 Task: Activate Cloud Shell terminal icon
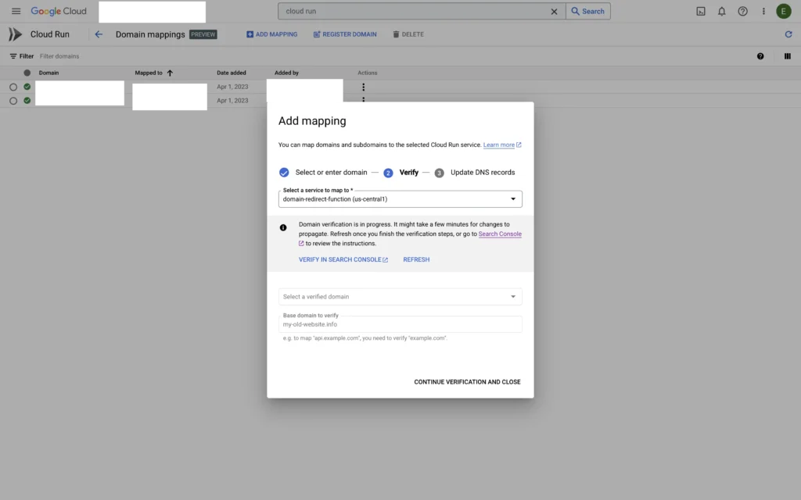(701, 11)
